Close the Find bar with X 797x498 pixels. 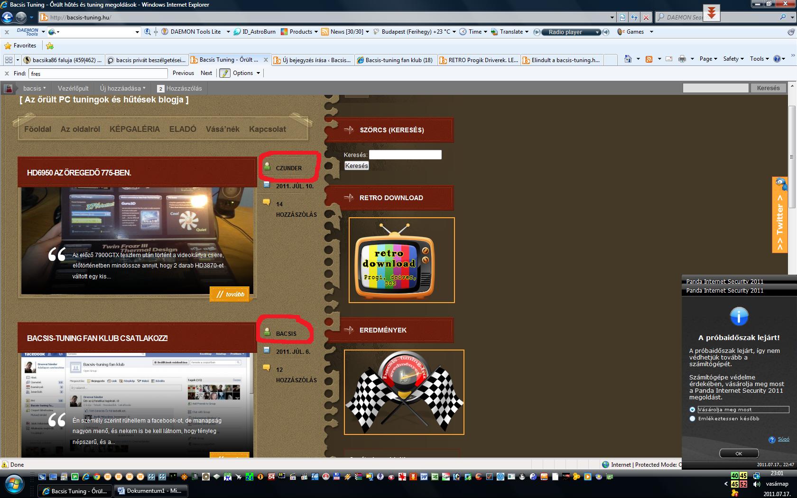[7, 74]
